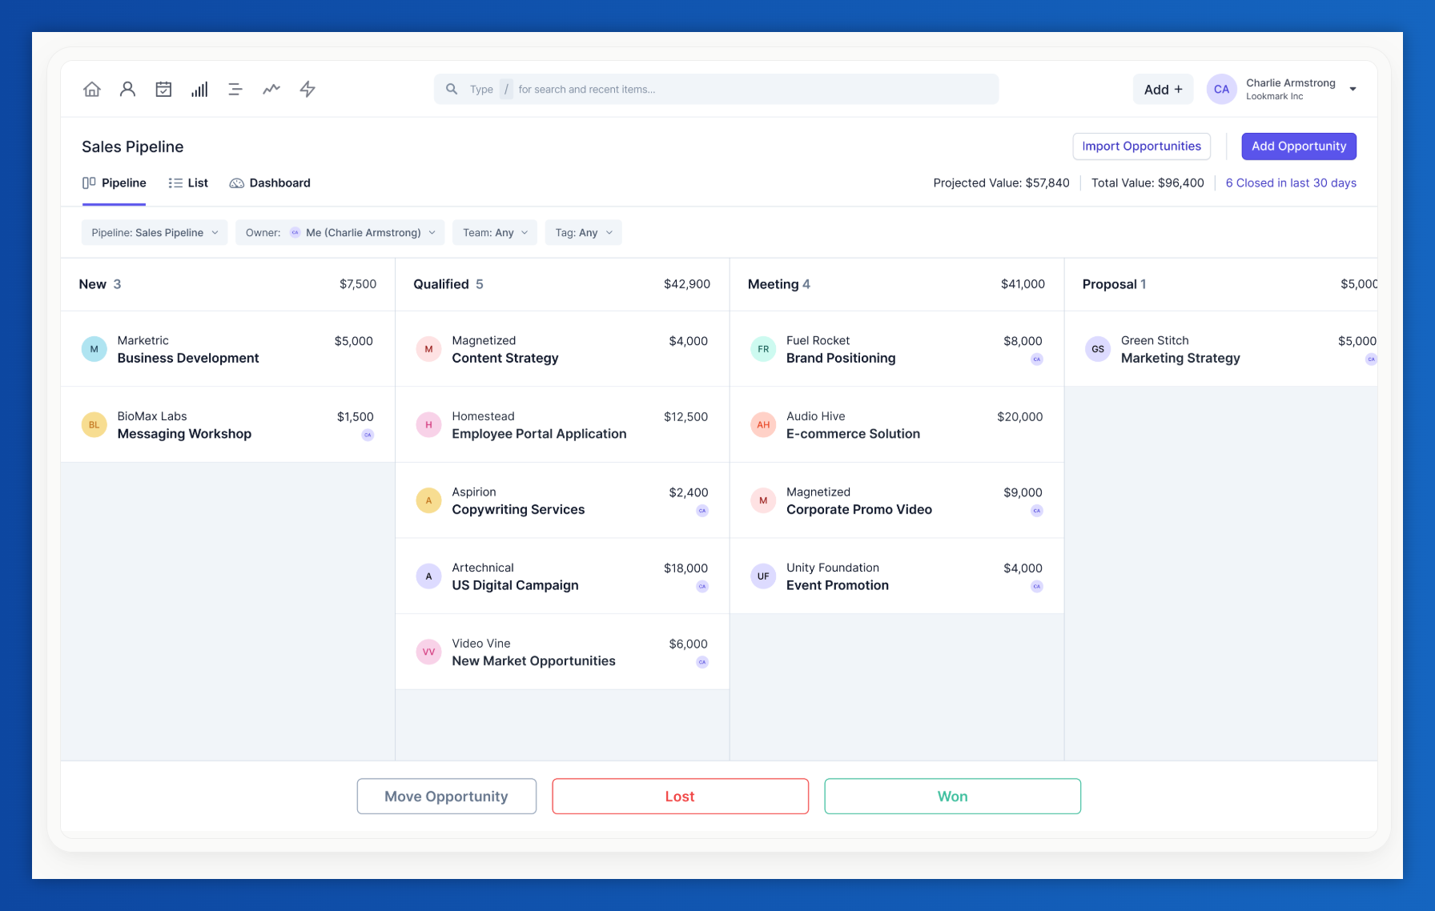Click the Video Vine VV avatar
Image resolution: width=1435 pixels, height=911 pixels.
[x=428, y=652]
